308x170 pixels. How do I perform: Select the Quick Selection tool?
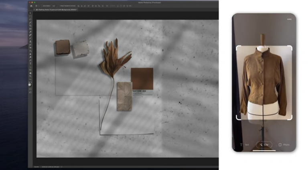[x=30, y=22]
